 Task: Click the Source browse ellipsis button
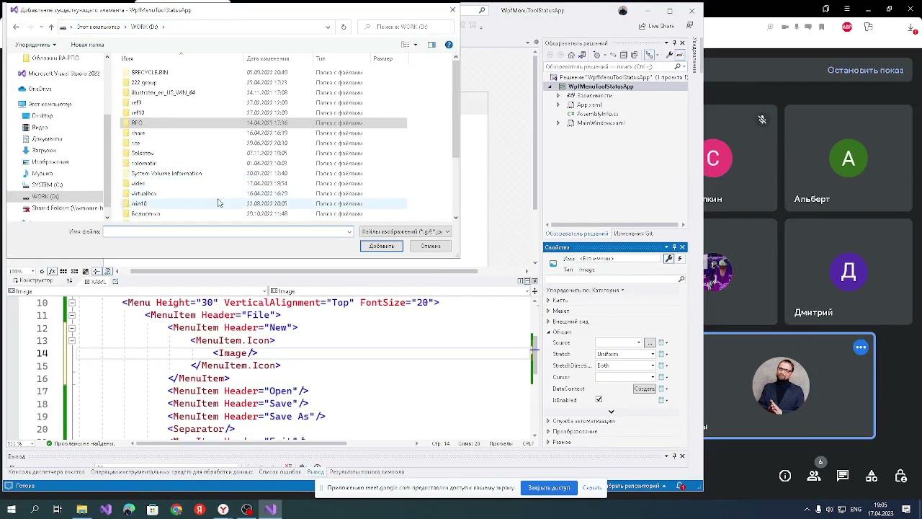[x=650, y=342]
